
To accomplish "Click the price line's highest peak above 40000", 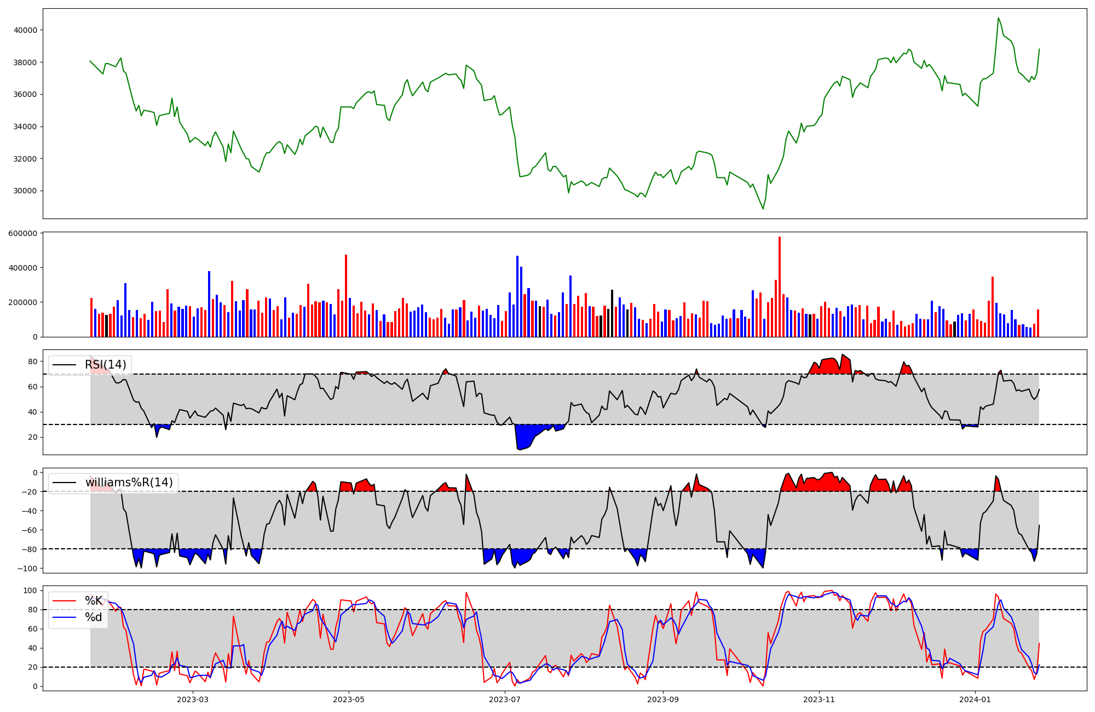I will tap(998, 18).
